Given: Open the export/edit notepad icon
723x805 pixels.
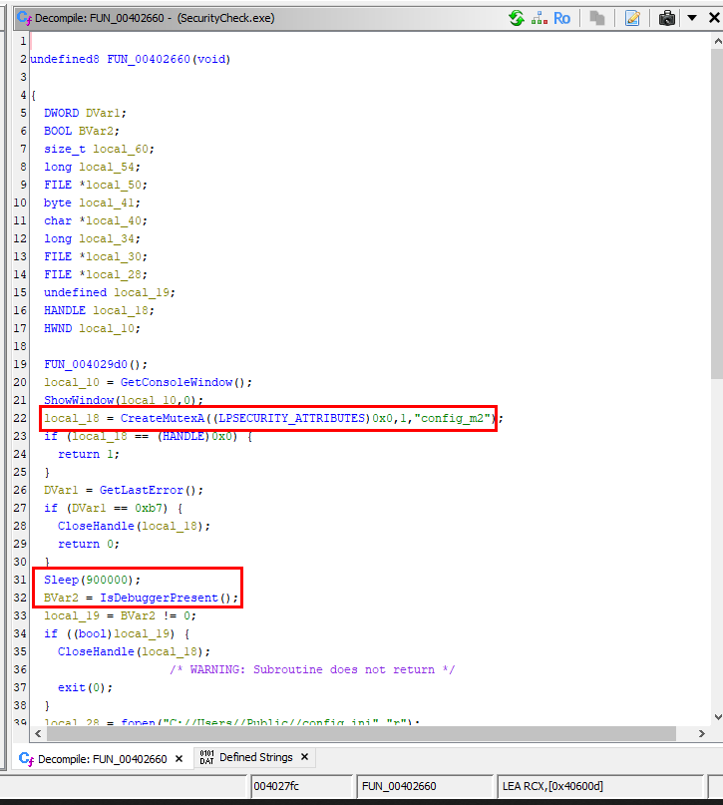Looking at the screenshot, I should coord(632,18).
